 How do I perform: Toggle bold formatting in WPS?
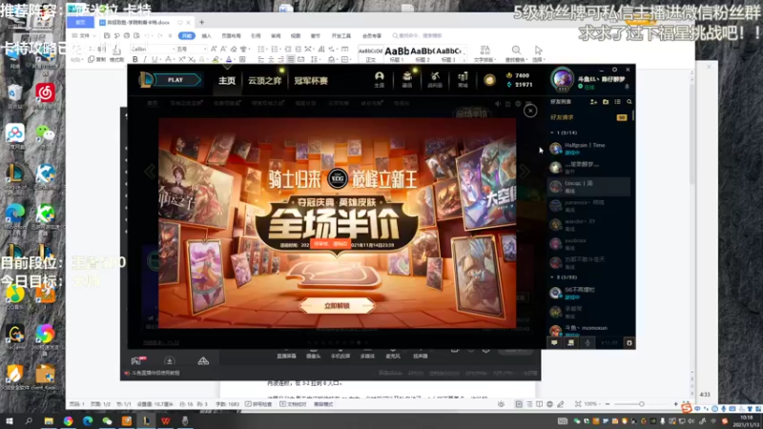135,59
